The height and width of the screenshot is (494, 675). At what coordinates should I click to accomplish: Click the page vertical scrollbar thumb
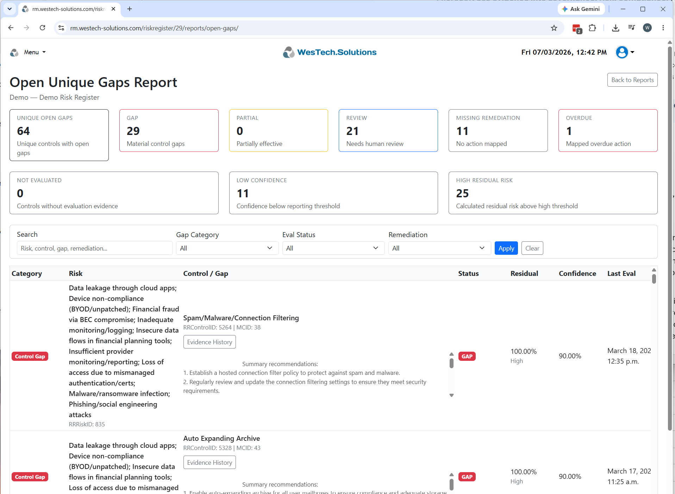tap(670, 238)
